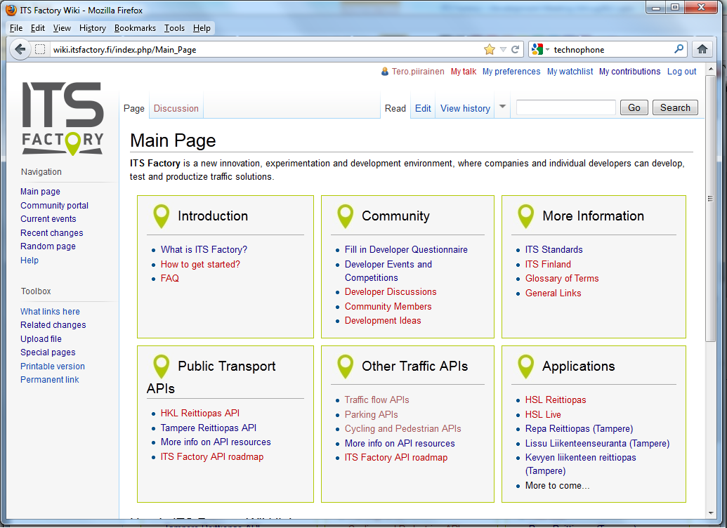727x528 pixels.
Task: Open Community portal in Navigation
Action: (54, 205)
